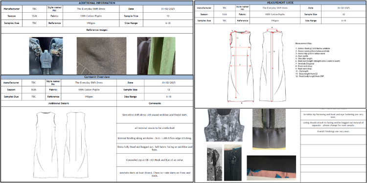367x183 pixels.
Task: Select key line '2 - Across waist'
Action: [x=313, y=51]
